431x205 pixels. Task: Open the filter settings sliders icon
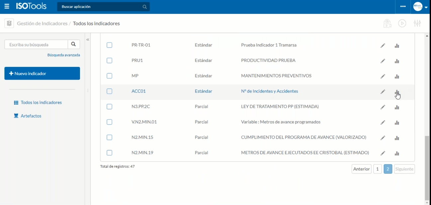[417, 24]
